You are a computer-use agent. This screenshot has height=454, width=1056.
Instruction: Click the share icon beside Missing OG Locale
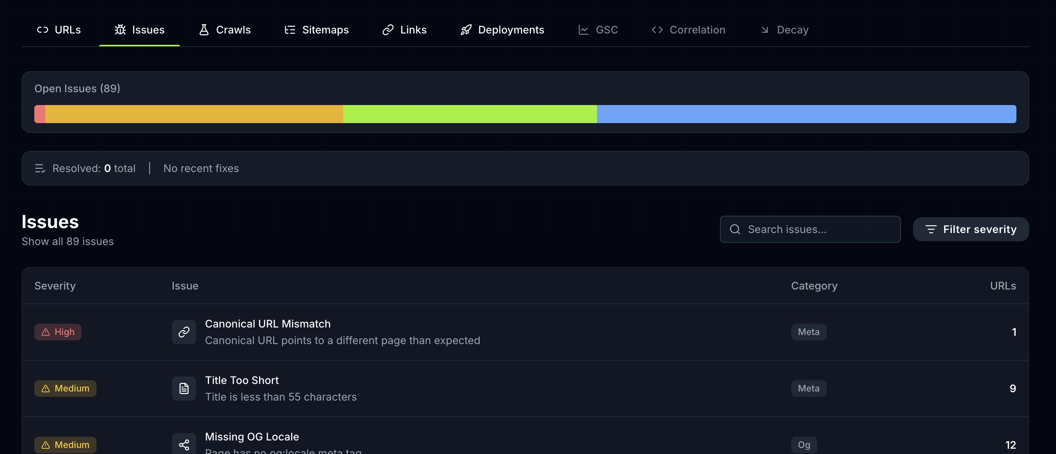click(184, 444)
